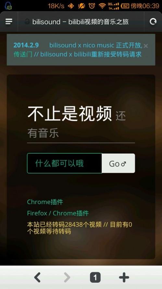Screen dimensions: 162x289
Task: Follow the 传送门 link in banner
Action: coord(23,54)
